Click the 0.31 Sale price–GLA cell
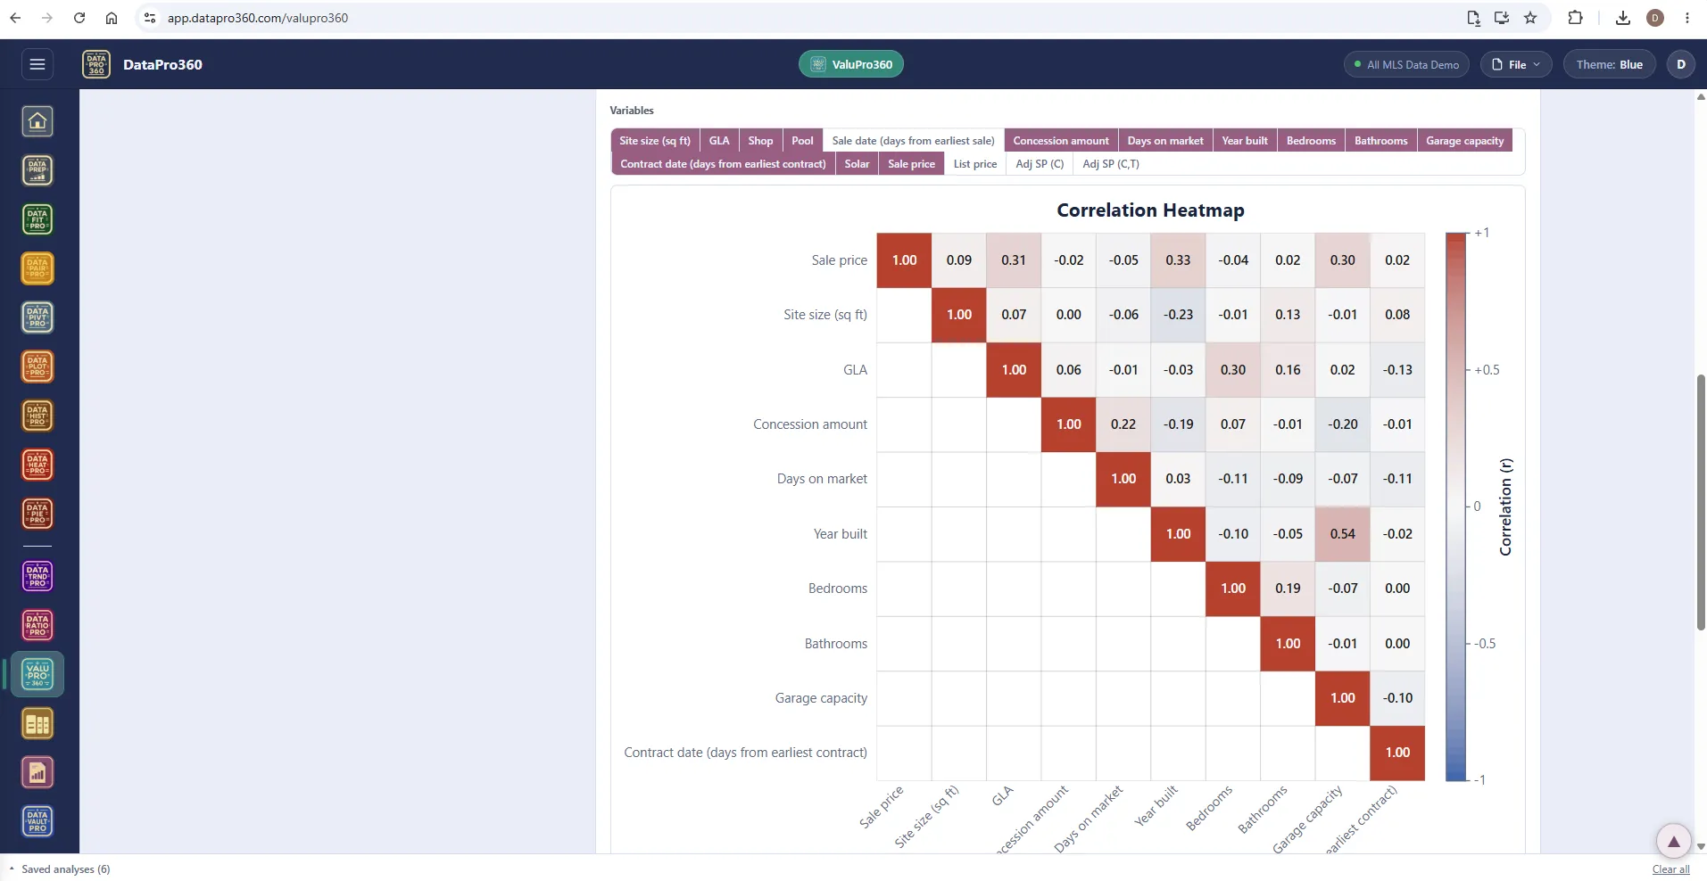1707x881 pixels. click(1014, 260)
